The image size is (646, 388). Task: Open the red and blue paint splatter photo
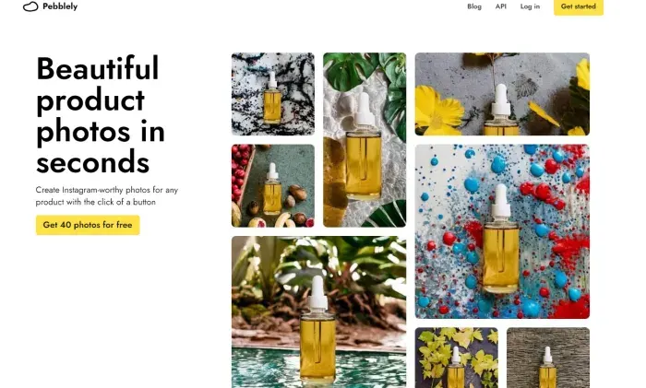click(x=502, y=231)
